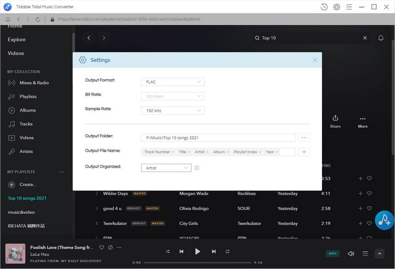395x269 pixels.
Task: Remove the Album filename tag
Action: coord(228,152)
